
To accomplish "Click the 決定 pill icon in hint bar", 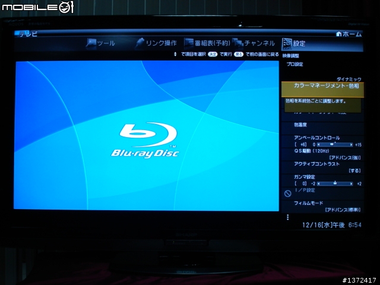I will click(213, 54).
